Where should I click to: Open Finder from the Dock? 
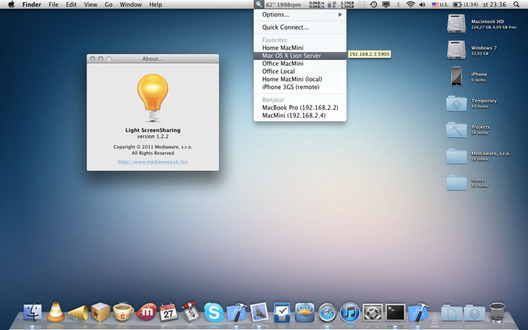[x=32, y=312]
